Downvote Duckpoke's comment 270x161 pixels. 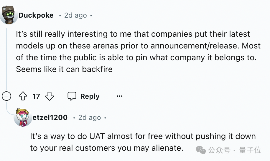click(x=50, y=96)
